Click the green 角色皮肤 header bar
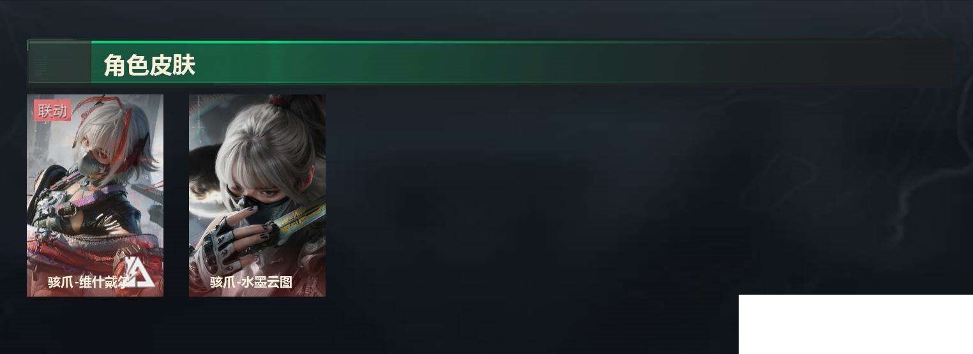The width and height of the screenshot is (973, 354). 490,63
